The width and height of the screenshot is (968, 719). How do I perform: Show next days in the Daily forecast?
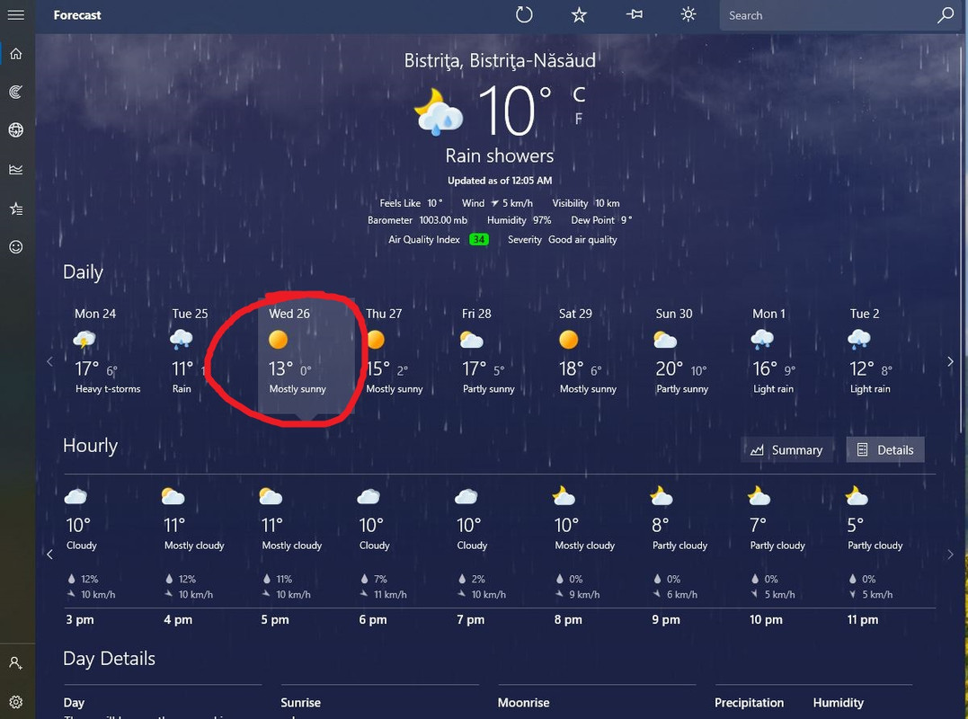click(x=950, y=361)
